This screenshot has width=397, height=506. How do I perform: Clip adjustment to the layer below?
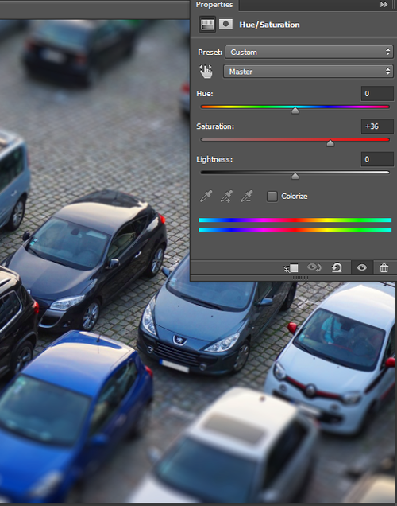(x=291, y=268)
